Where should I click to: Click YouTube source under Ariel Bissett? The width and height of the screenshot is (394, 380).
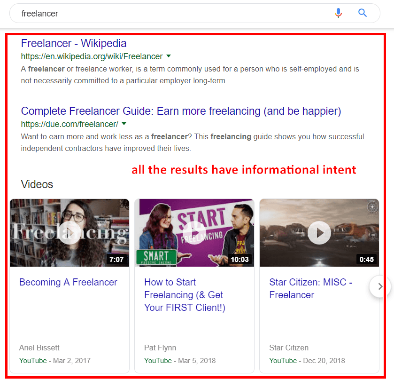pos(33,361)
